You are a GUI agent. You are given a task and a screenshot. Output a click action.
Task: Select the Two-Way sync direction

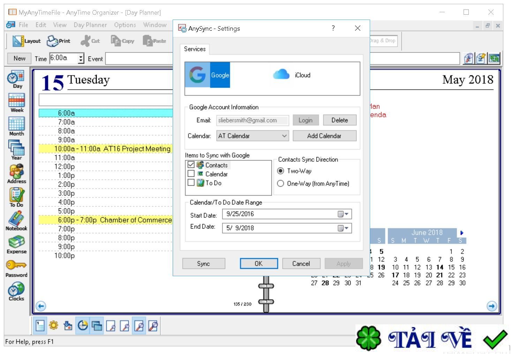[x=280, y=171]
